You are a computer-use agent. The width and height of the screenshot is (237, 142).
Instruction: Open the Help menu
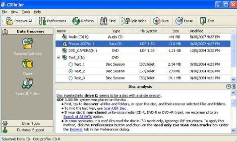point(37,12)
